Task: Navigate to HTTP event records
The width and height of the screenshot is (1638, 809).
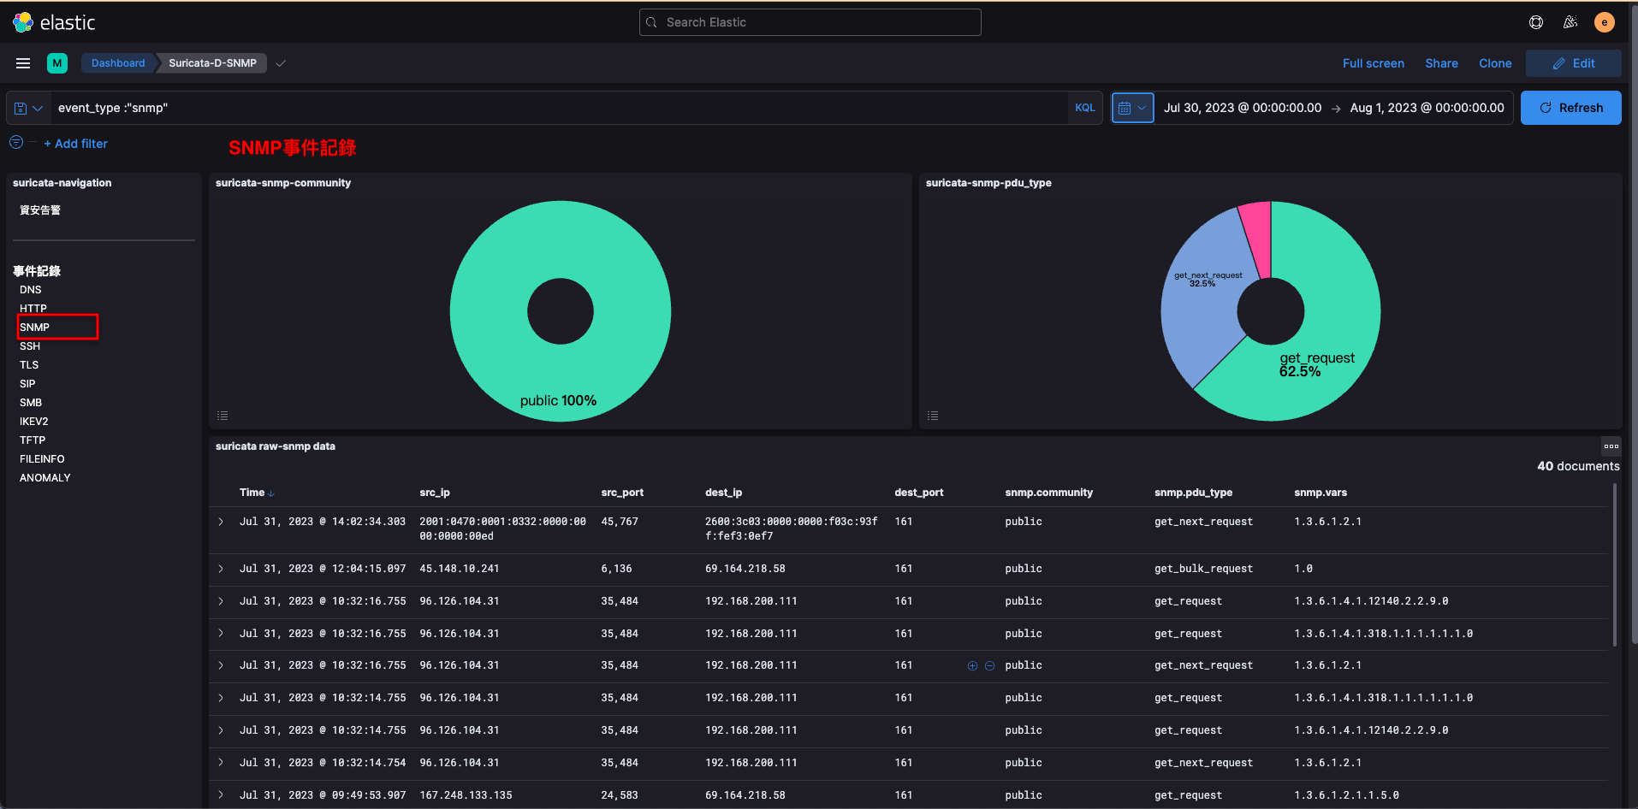Action: [33, 309]
